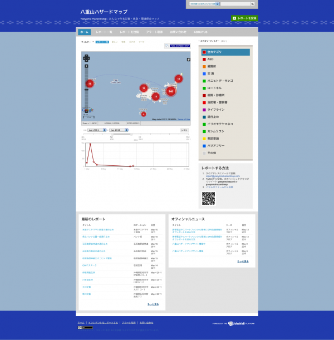This screenshot has height=340, width=334.
Task: Play the timeline with the 再生 button
Action: coord(184,130)
